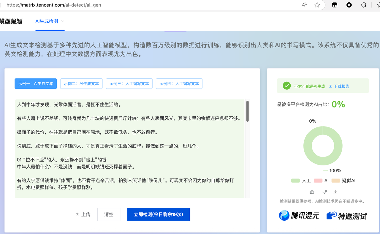The height and width of the screenshot is (234, 380).
Task: Click the 易被多平台检测为AI占比 label
Action: pos(303,105)
